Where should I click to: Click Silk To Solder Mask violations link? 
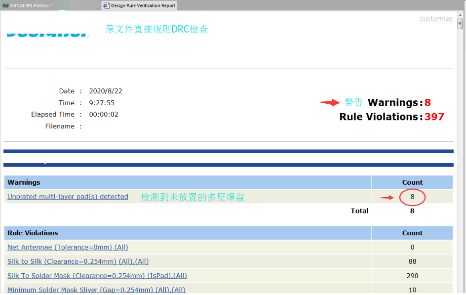(x=97, y=276)
